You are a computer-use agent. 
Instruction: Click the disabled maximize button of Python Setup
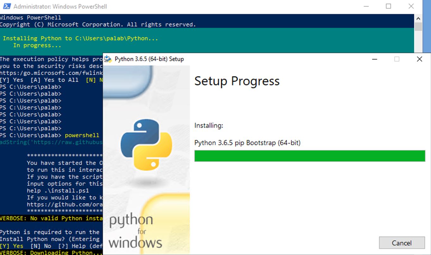[397, 59]
